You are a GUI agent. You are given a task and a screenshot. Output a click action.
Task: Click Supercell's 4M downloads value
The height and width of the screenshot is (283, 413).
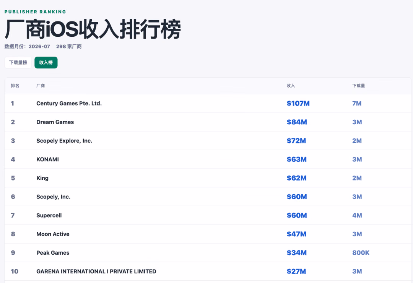[x=357, y=215]
